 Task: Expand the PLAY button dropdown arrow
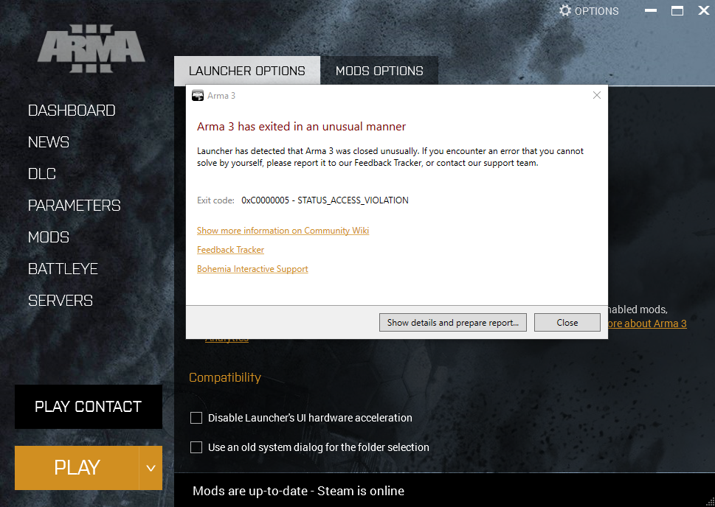pyautogui.click(x=151, y=468)
